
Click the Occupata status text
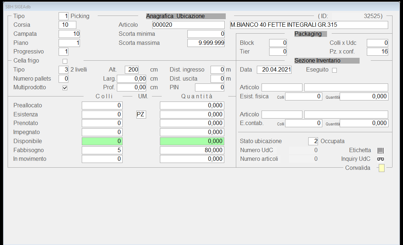point(332,141)
